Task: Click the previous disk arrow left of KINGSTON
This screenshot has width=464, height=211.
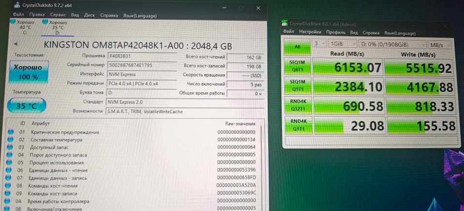Action: point(15,44)
